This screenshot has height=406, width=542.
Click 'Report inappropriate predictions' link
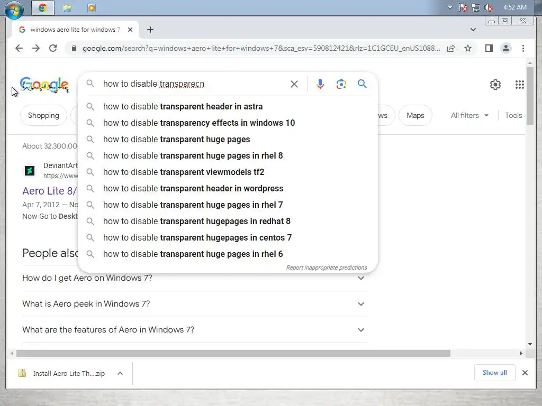click(x=327, y=267)
